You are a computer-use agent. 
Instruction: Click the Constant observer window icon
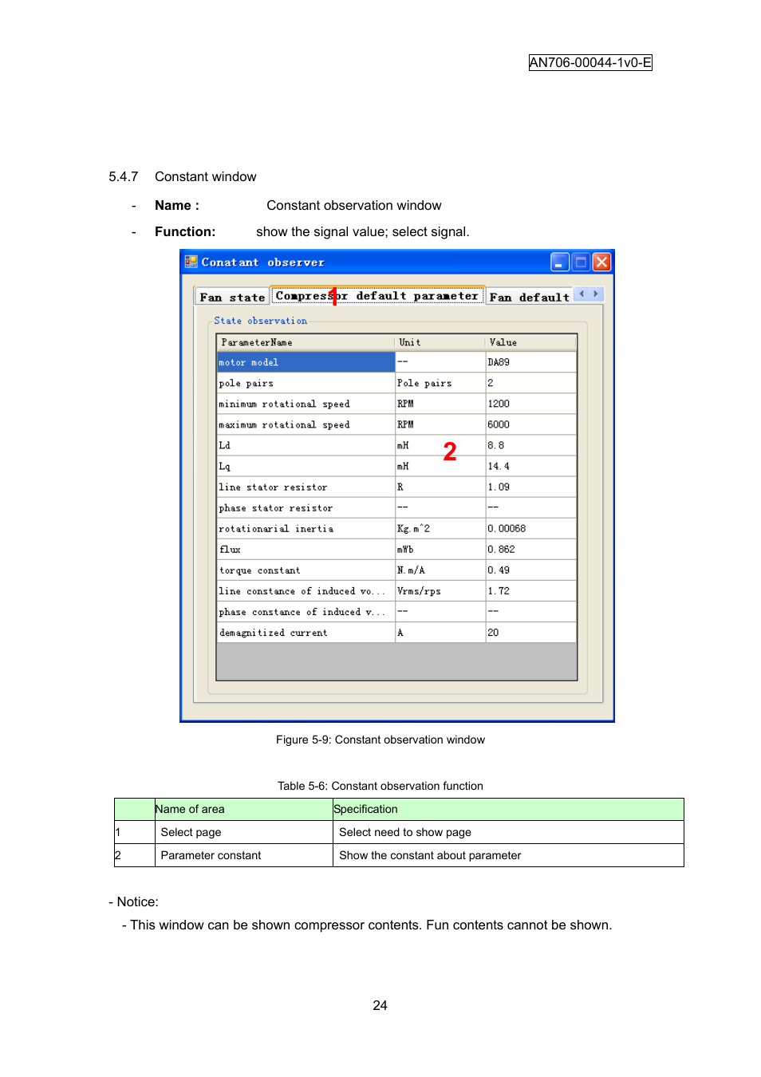[x=191, y=262]
